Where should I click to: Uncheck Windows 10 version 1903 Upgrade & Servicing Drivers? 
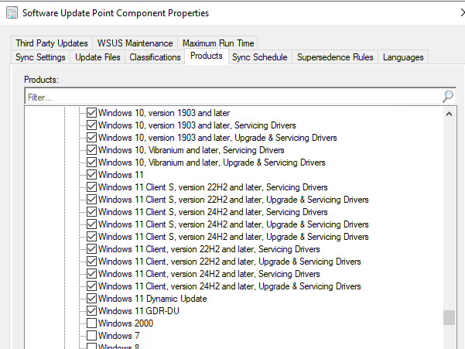[x=91, y=138]
